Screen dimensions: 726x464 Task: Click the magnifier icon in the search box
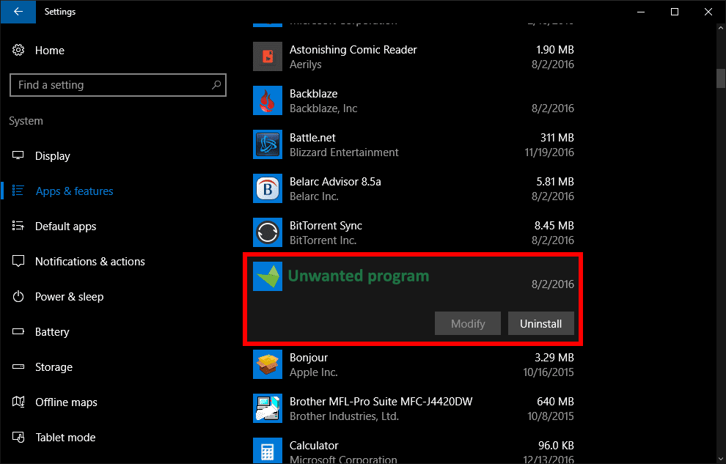coord(216,84)
